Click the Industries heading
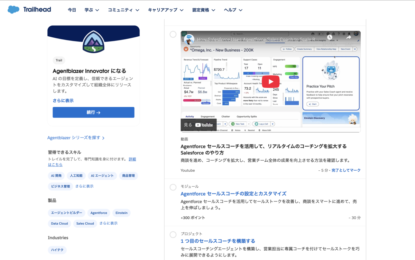415x260 pixels. (58, 238)
